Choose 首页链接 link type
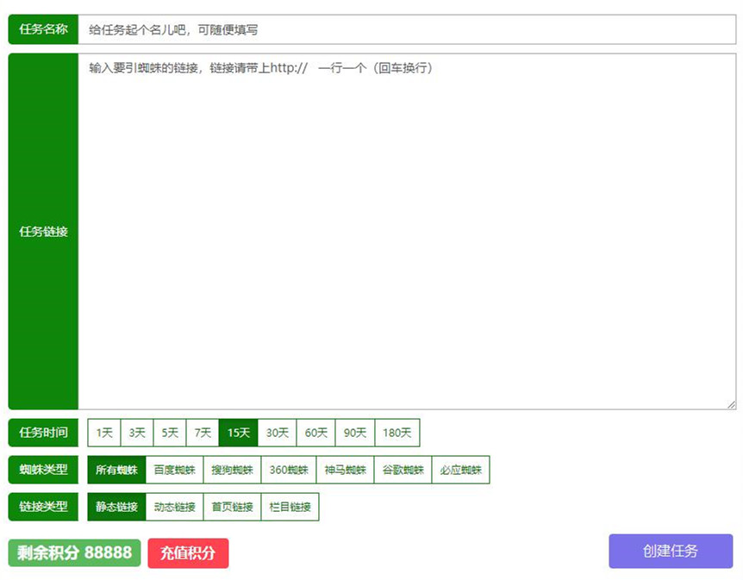 coord(232,507)
